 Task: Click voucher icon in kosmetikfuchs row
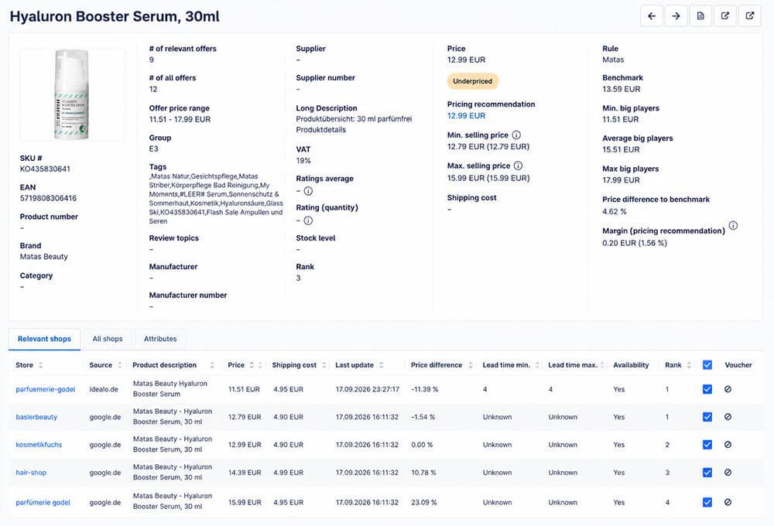(x=728, y=445)
